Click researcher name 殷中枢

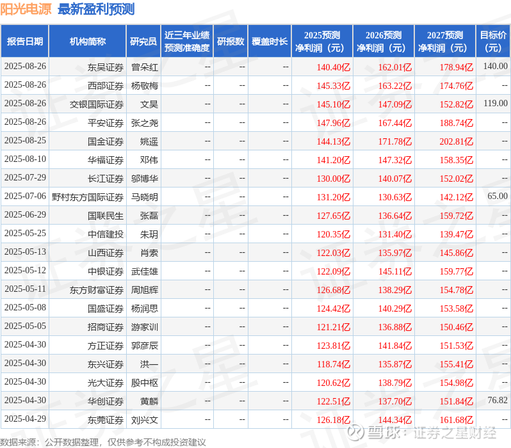click(145, 383)
